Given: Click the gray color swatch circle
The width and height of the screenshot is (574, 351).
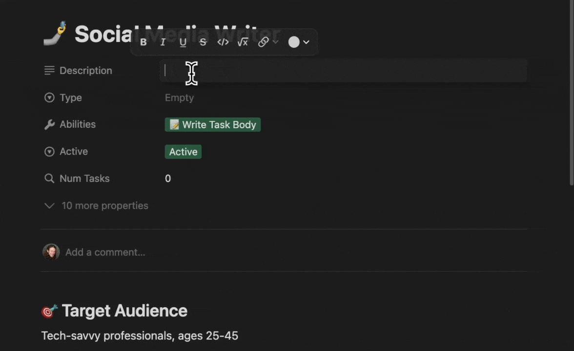Looking at the screenshot, I should pos(293,42).
